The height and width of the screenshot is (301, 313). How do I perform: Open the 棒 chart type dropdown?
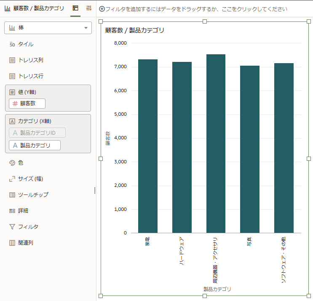pyautogui.click(x=48, y=28)
